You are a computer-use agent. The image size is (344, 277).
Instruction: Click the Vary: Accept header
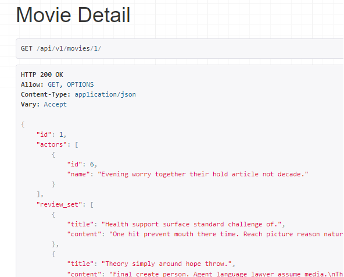coord(44,104)
